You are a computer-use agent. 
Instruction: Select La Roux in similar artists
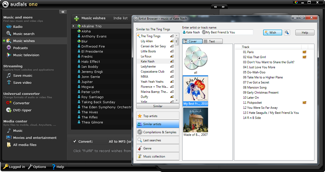coord(146,56)
